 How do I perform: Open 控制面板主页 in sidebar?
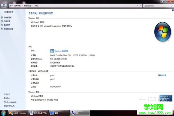pos(8,12)
